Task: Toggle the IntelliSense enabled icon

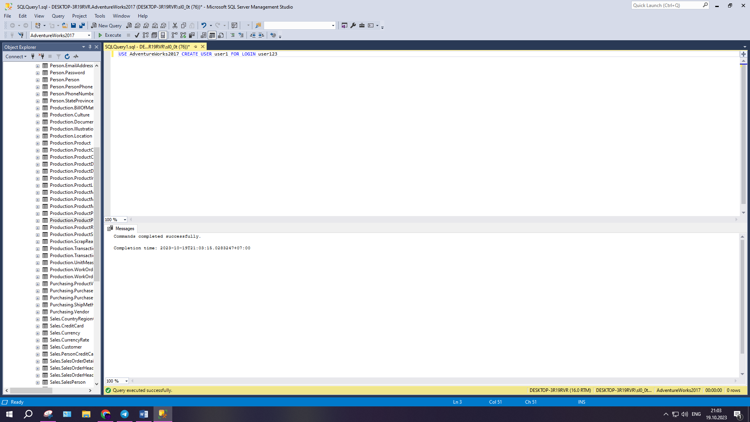Action: pyautogui.click(x=163, y=35)
